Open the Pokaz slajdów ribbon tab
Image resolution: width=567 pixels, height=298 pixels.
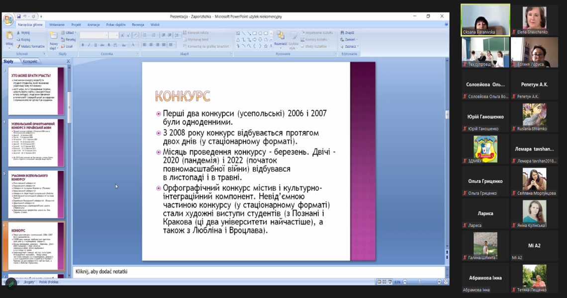click(x=116, y=24)
